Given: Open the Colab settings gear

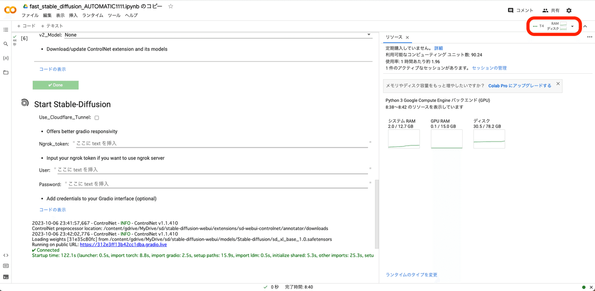Looking at the screenshot, I should pyautogui.click(x=569, y=10).
